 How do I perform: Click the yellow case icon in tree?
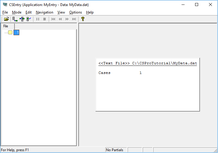point(10,32)
